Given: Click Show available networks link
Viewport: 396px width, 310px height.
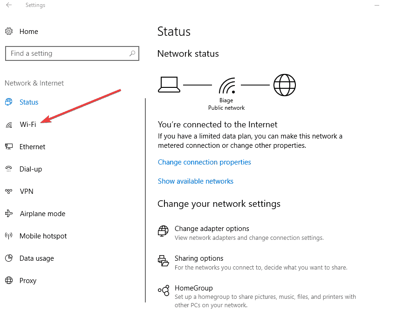Looking at the screenshot, I should 196,181.
